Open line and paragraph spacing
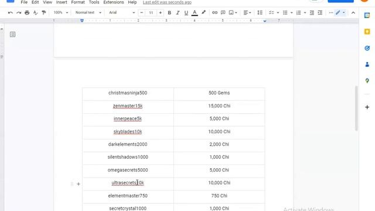 coord(260,13)
